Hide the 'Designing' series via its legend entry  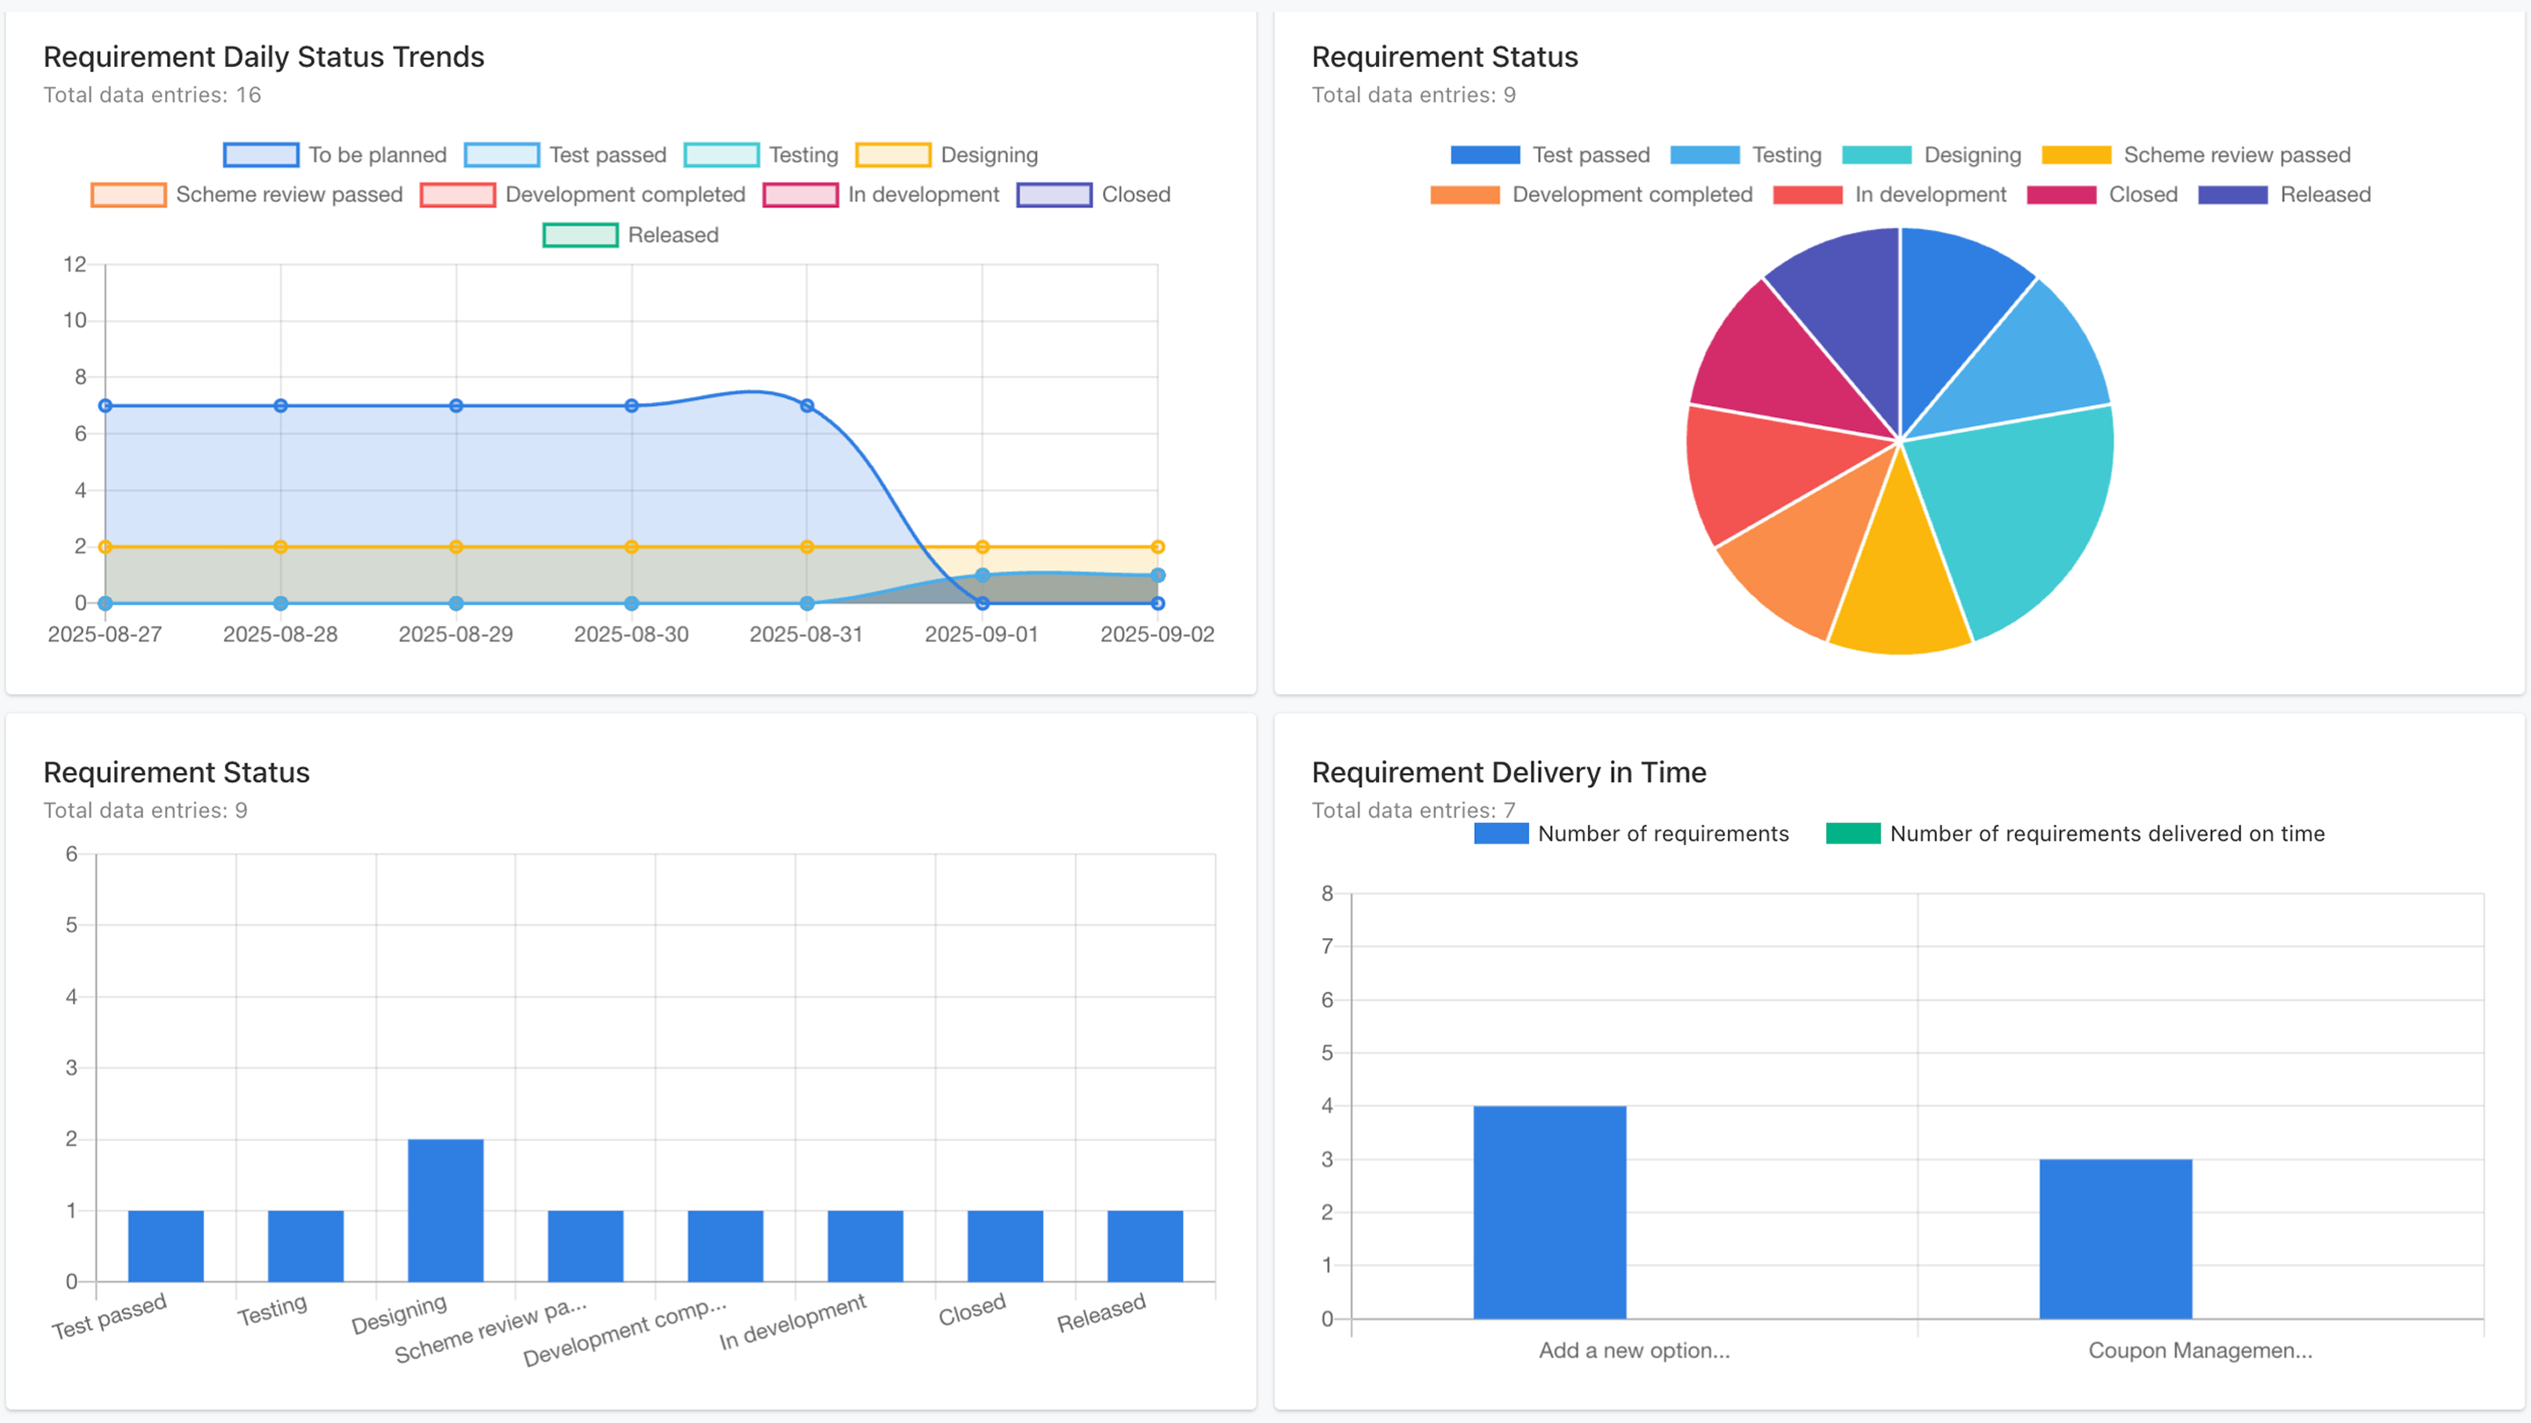892,155
